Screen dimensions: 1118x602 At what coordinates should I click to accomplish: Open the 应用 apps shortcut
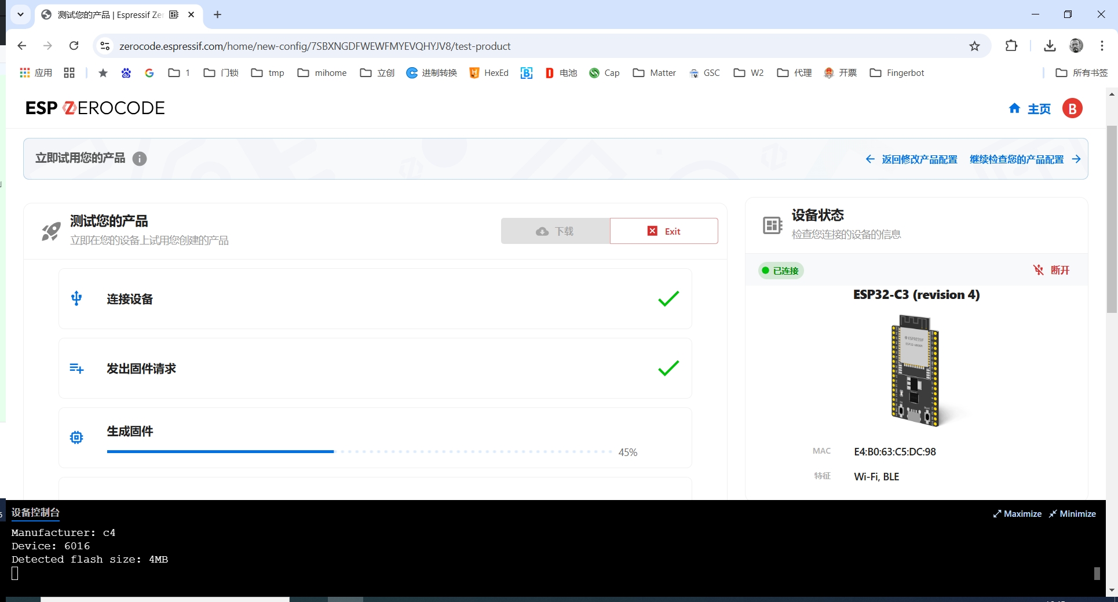click(36, 73)
